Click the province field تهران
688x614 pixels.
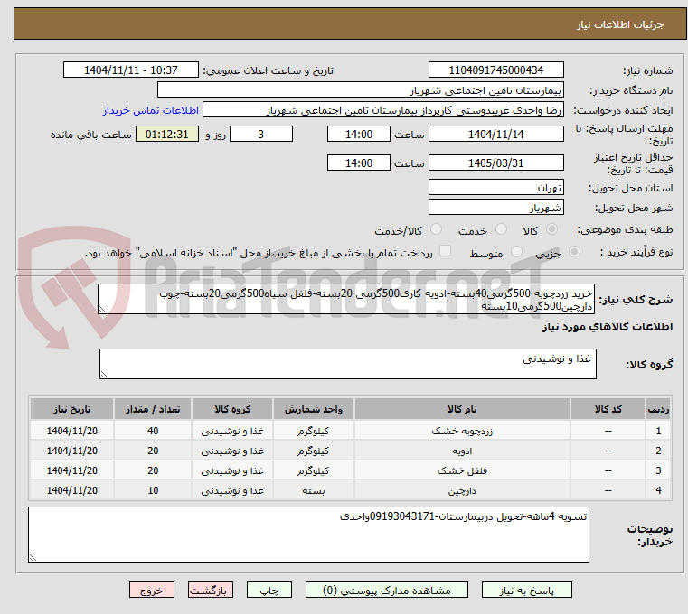coord(495,187)
